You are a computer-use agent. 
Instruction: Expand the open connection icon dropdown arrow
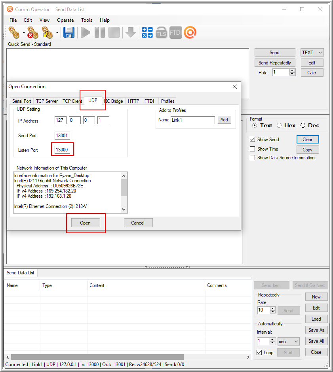point(24,32)
